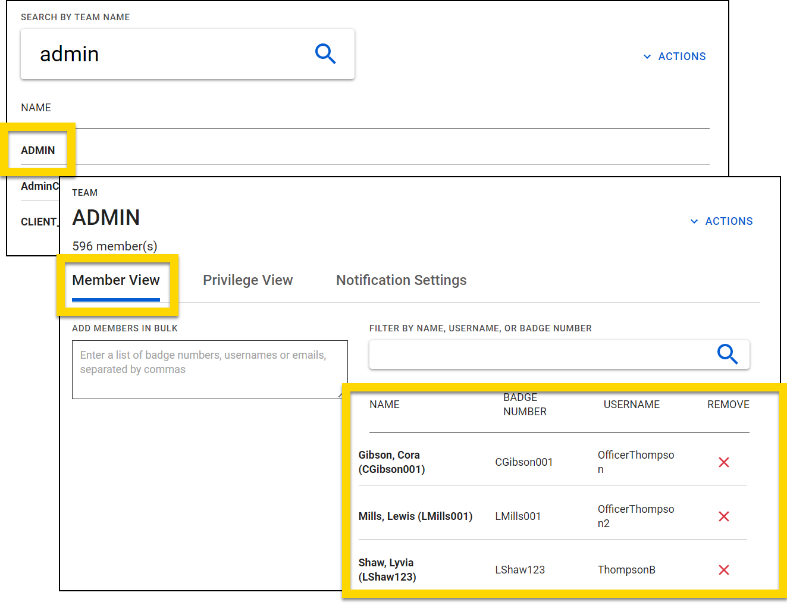Focus the search by team name field

(x=167, y=54)
